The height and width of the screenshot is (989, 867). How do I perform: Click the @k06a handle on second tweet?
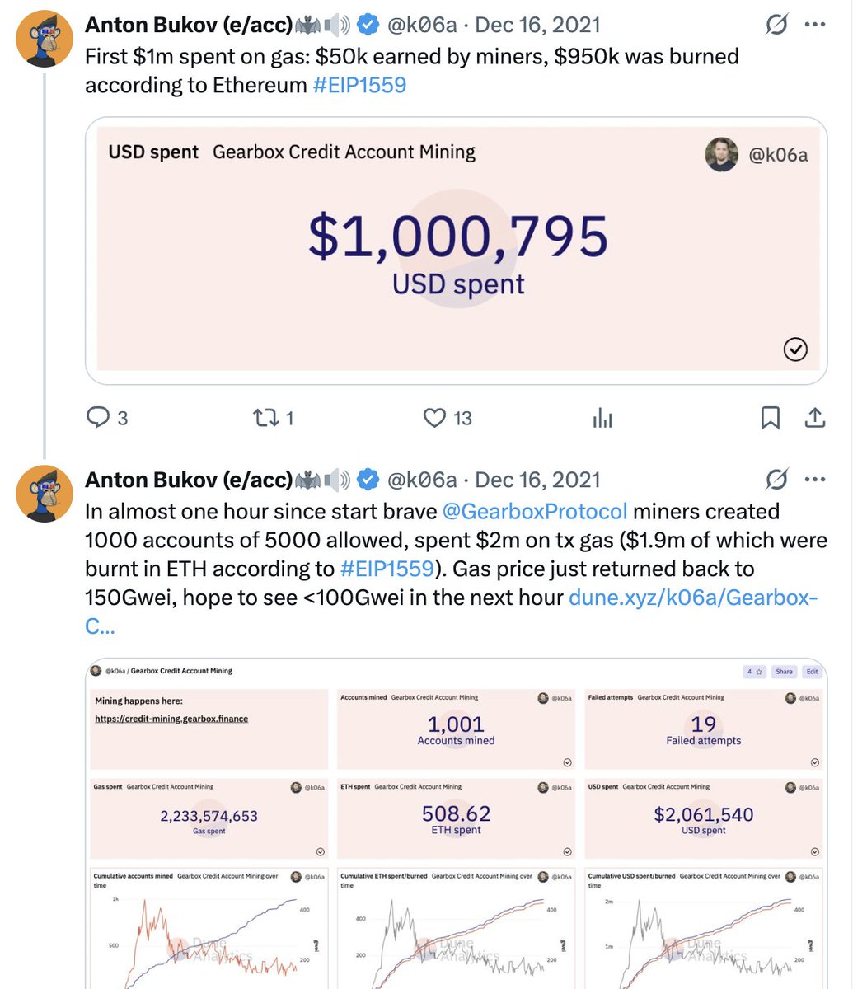click(421, 480)
